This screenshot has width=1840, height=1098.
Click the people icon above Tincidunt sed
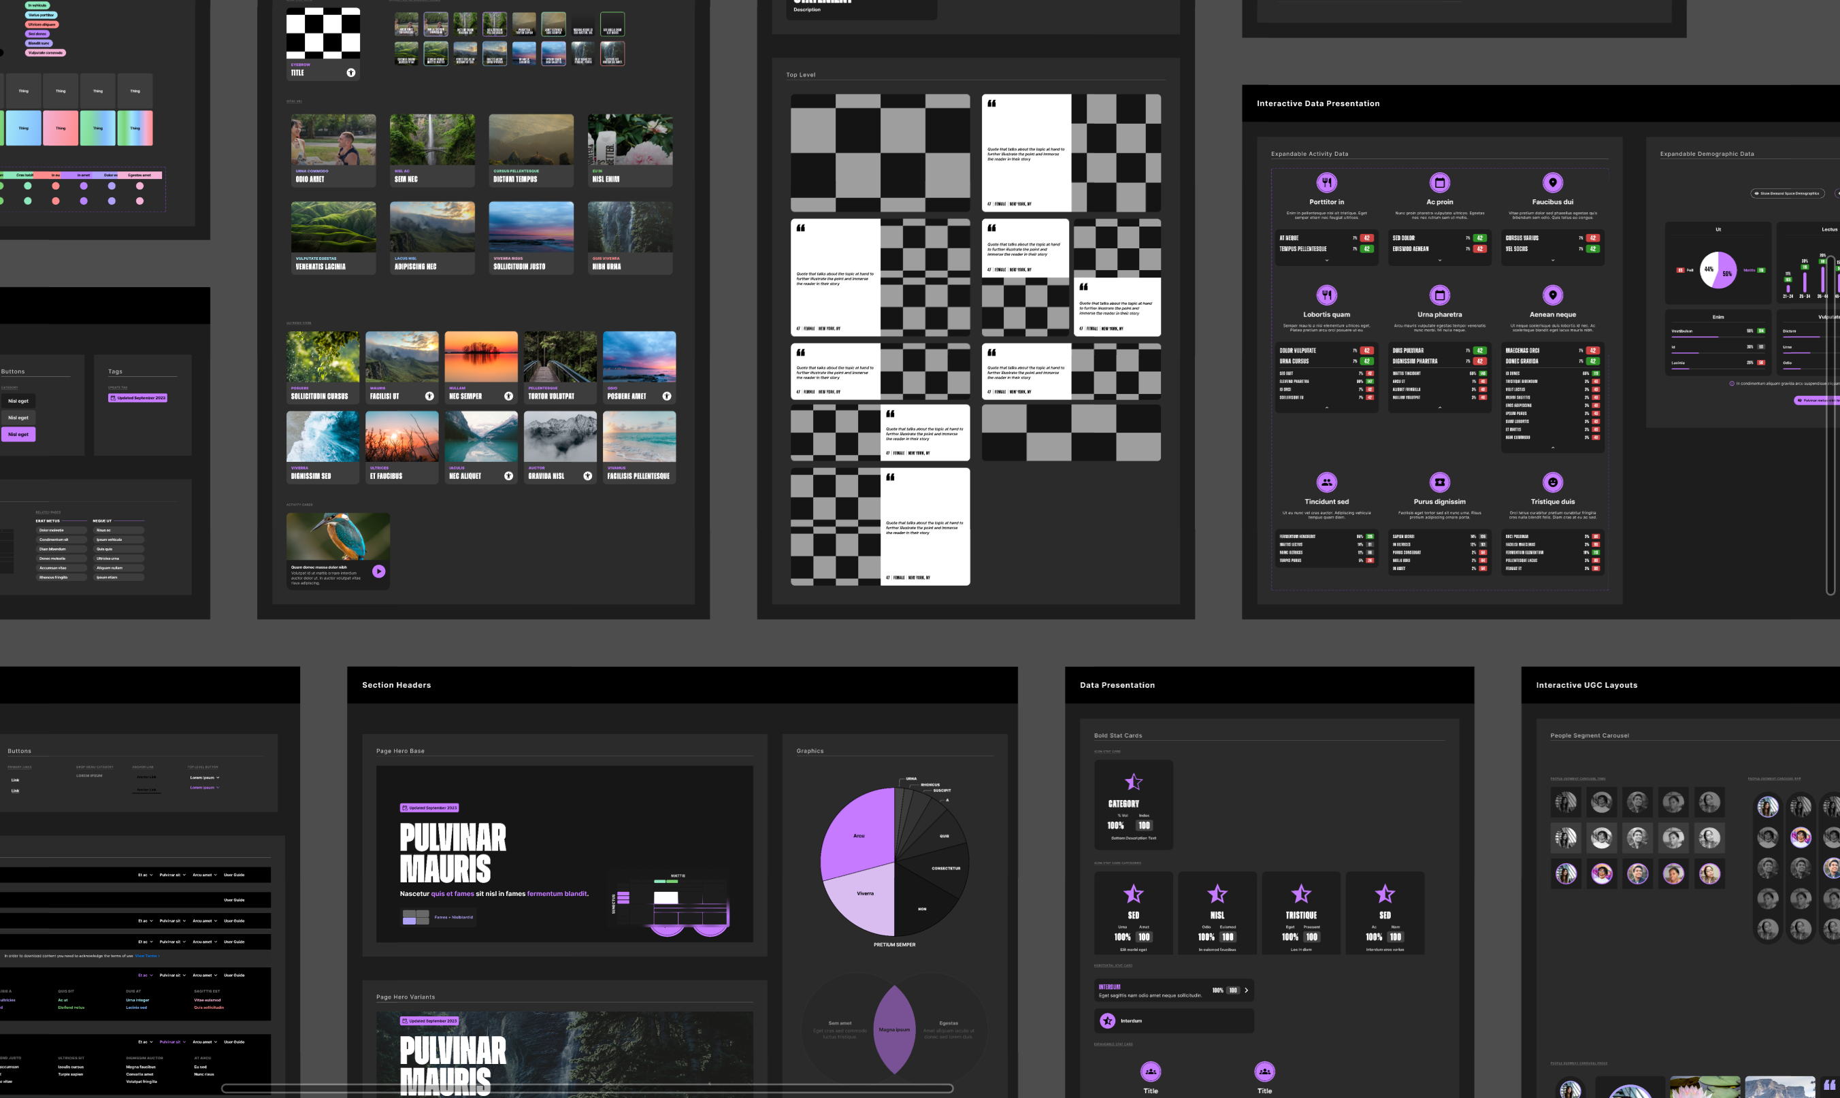1326,482
